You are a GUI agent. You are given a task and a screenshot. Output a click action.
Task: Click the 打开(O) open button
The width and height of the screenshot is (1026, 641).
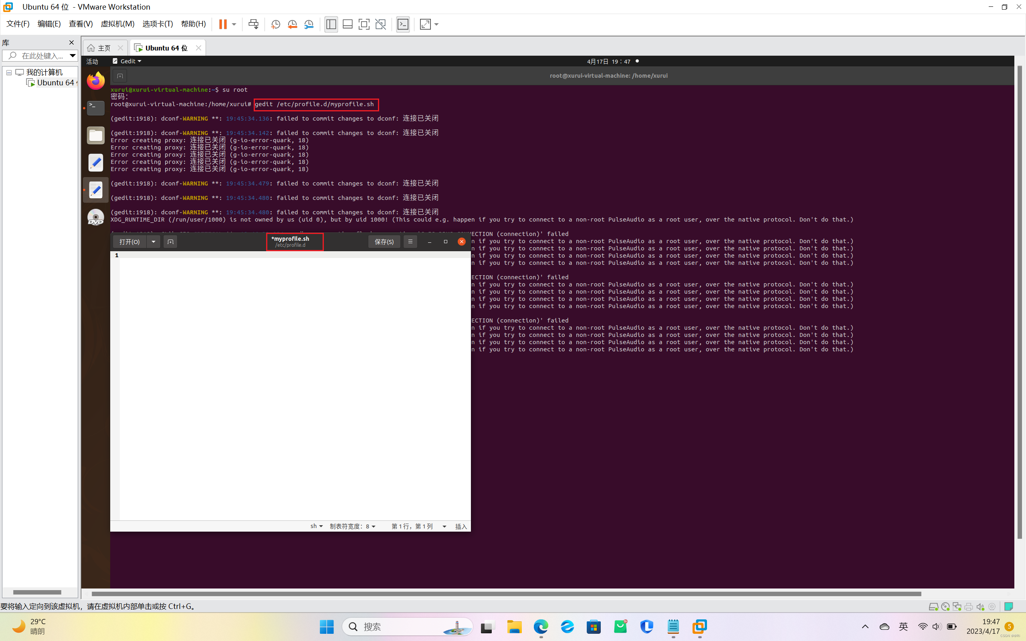click(129, 242)
